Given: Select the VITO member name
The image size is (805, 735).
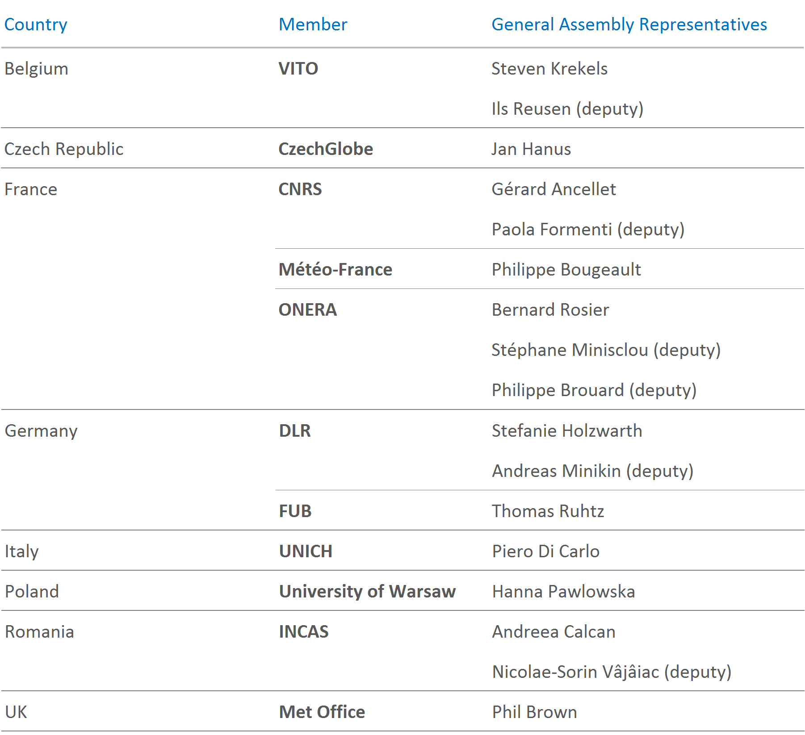Looking at the screenshot, I should pos(298,69).
